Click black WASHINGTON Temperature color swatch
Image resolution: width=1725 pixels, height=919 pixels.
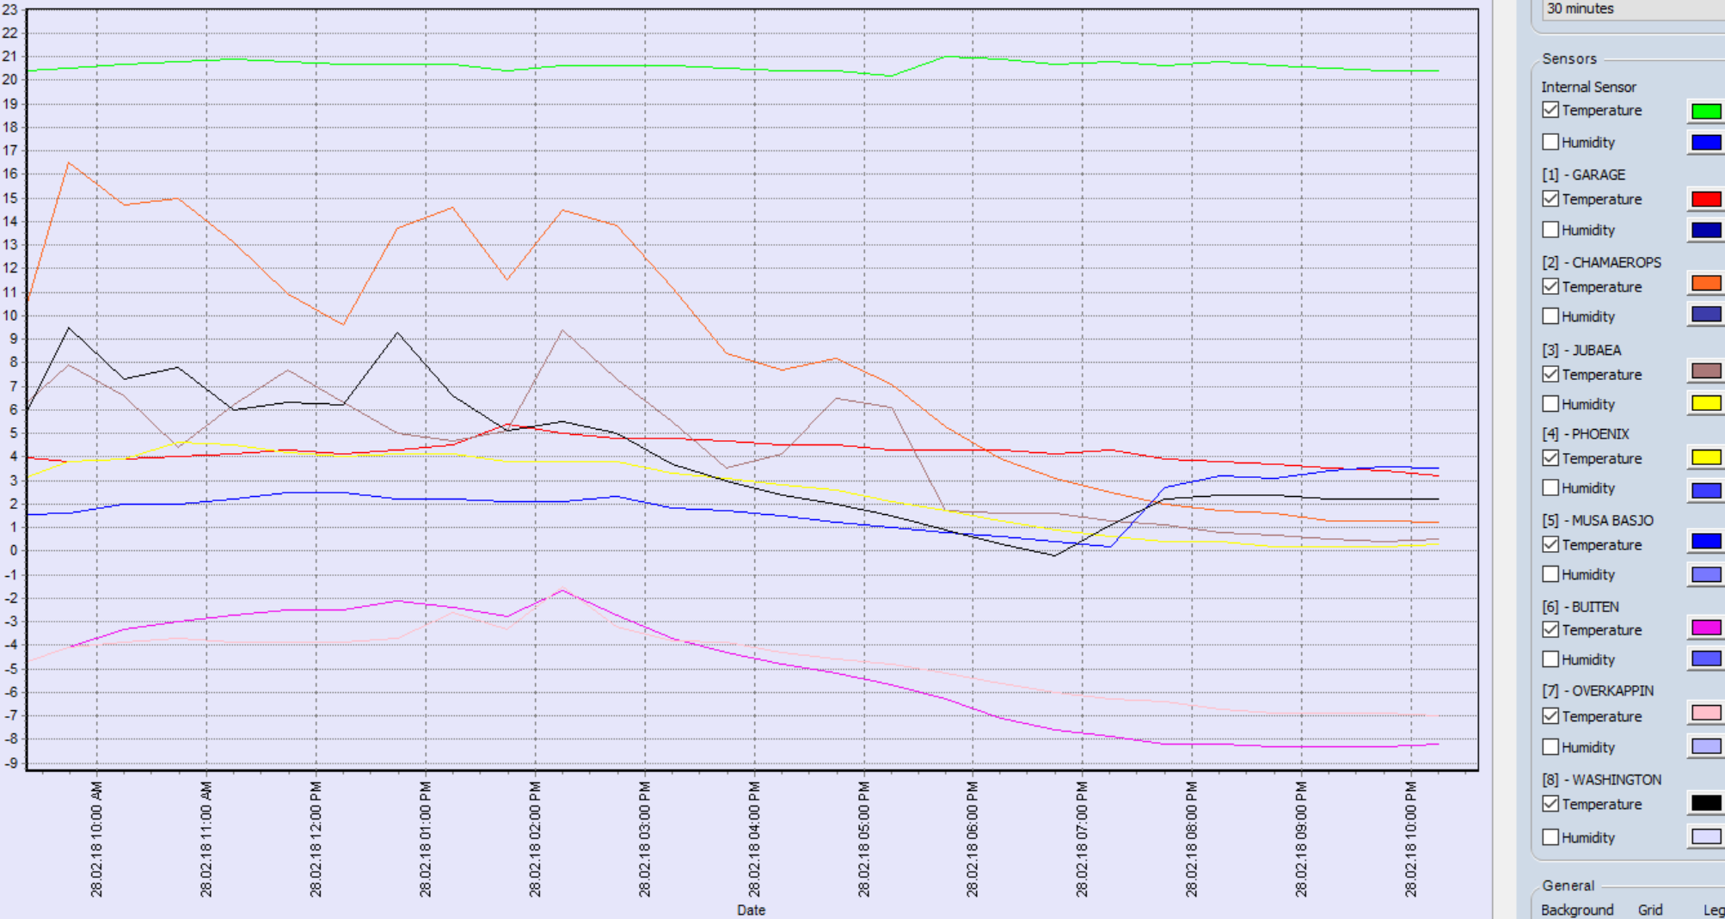coord(1706,803)
